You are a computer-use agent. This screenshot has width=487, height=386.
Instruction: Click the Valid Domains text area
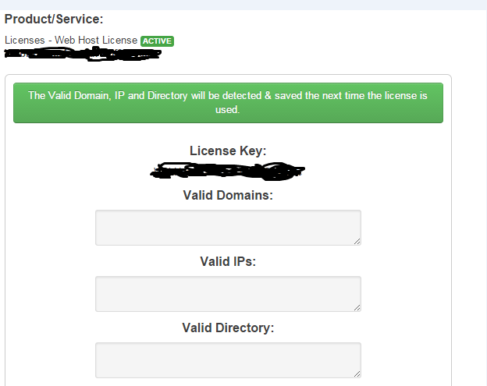[228, 228]
